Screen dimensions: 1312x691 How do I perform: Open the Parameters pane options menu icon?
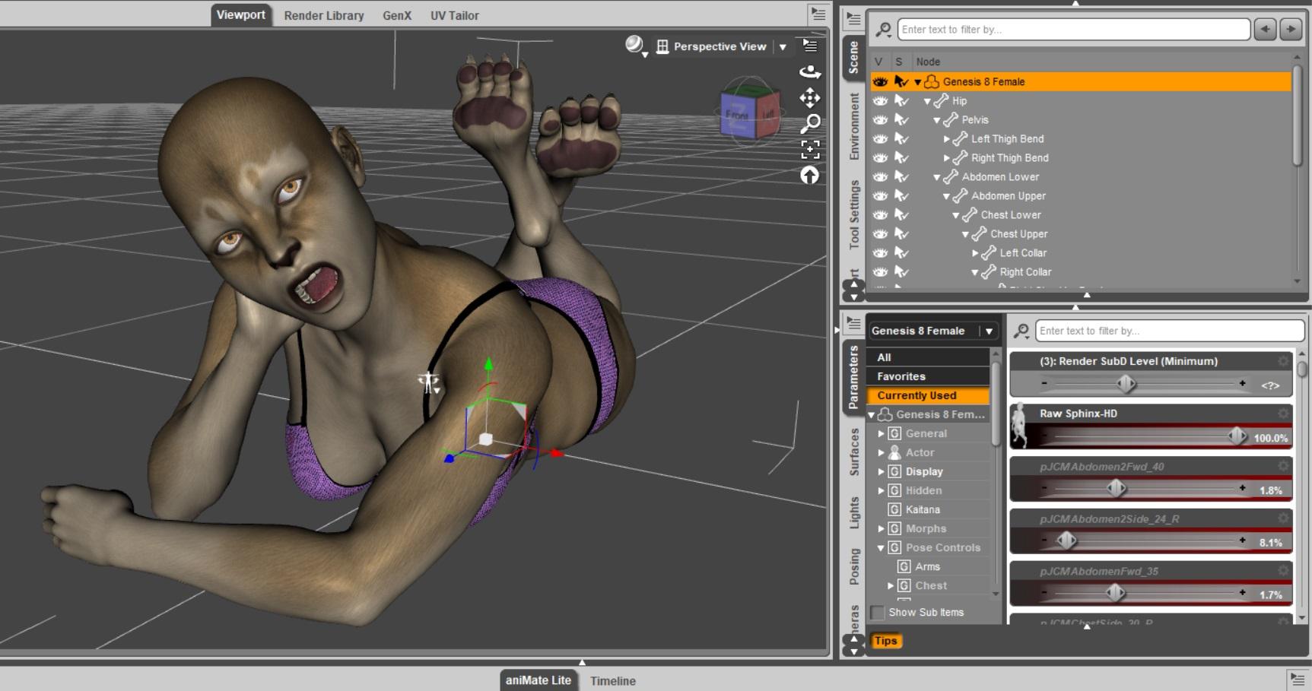point(853,322)
